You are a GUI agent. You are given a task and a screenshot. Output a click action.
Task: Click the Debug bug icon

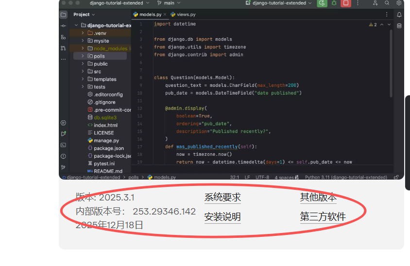pos(334,3)
